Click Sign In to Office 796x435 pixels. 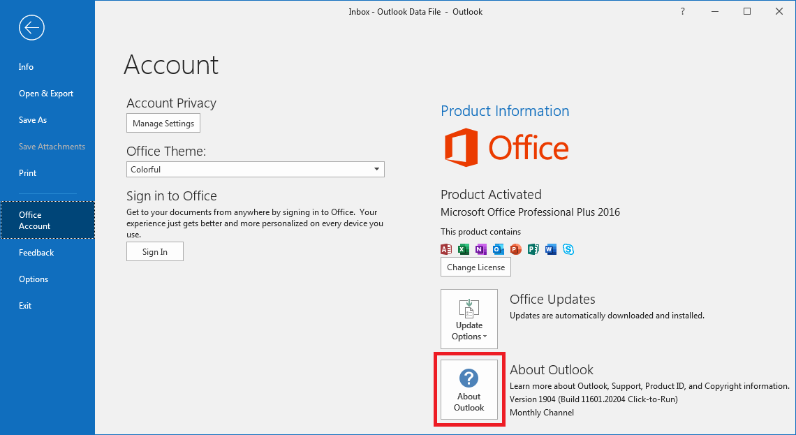click(155, 252)
